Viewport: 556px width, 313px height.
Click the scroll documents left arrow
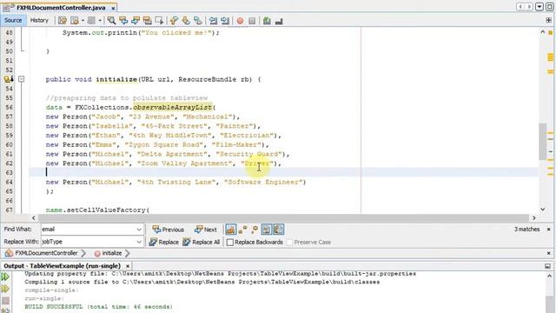click(x=520, y=7)
